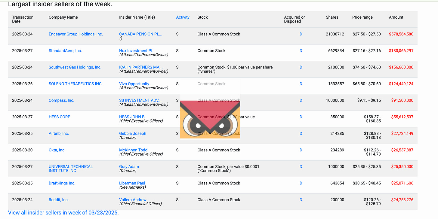The width and height of the screenshot is (438, 219).
Task: Open SOLENO THERAPEUTICS INC link
Action: coord(75,84)
